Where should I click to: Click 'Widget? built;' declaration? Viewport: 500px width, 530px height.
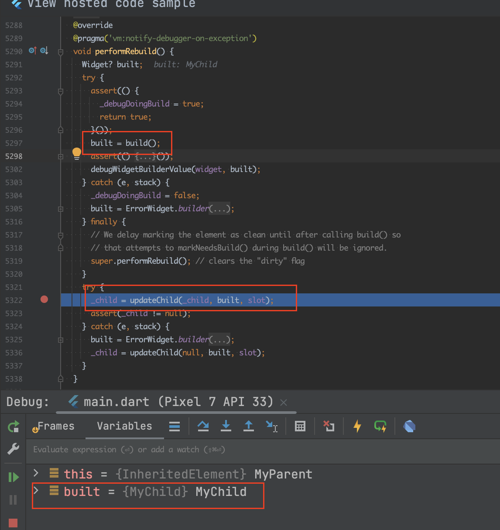(x=112, y=65)
